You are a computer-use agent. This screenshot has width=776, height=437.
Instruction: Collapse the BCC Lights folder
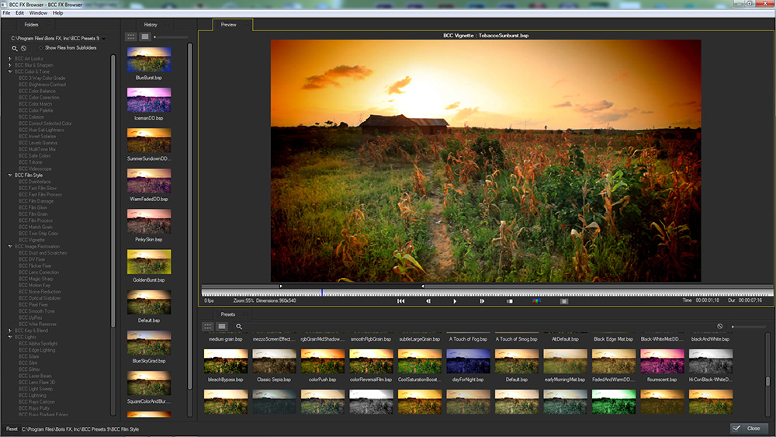tap(10, 337)
